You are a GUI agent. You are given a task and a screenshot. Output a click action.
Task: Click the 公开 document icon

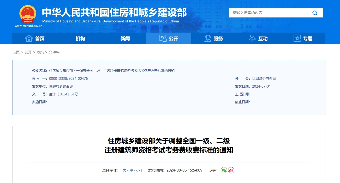(x=163, y=38)
